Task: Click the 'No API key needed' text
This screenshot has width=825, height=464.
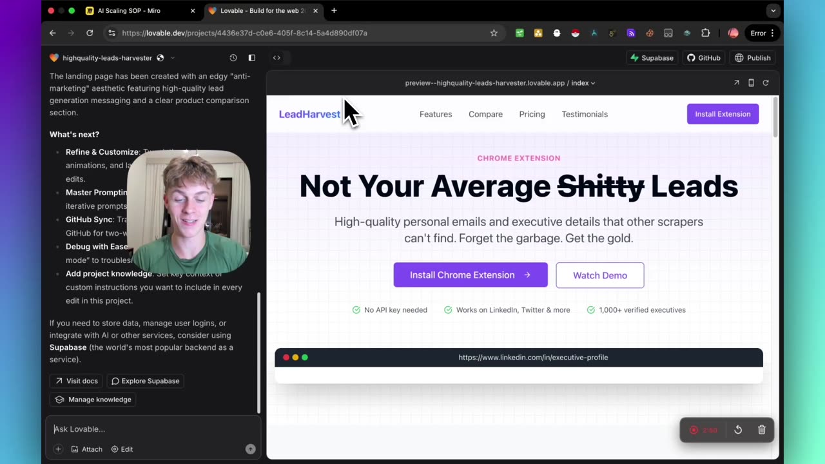Action: click(x=396, y=310)
